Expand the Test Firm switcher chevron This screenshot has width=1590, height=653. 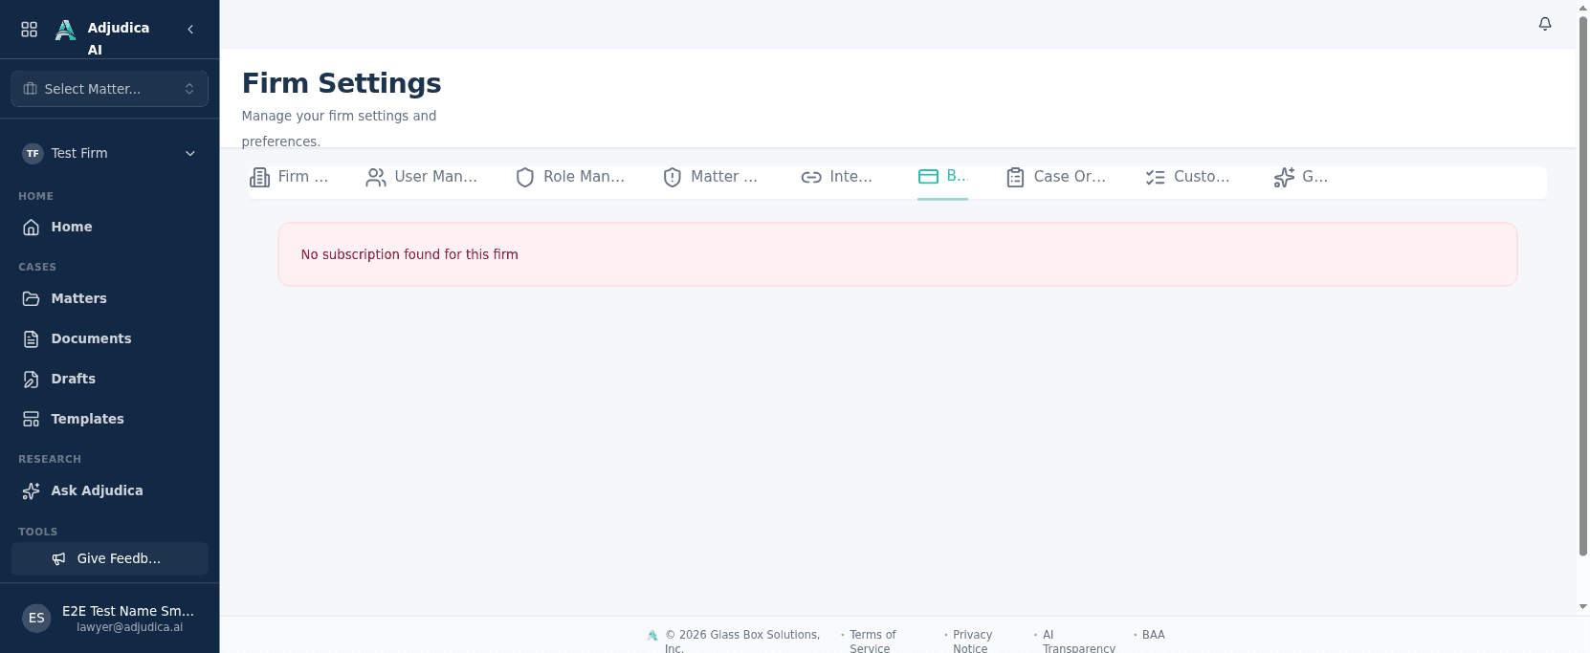click(x=190, y=153)
